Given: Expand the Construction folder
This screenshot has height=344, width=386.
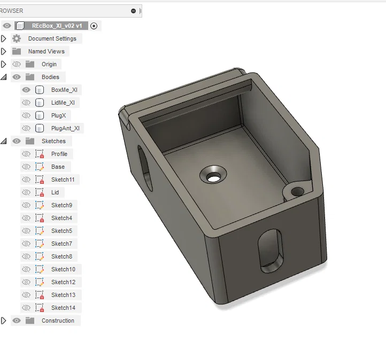Looking at the screenshot, I should (3, 320).
